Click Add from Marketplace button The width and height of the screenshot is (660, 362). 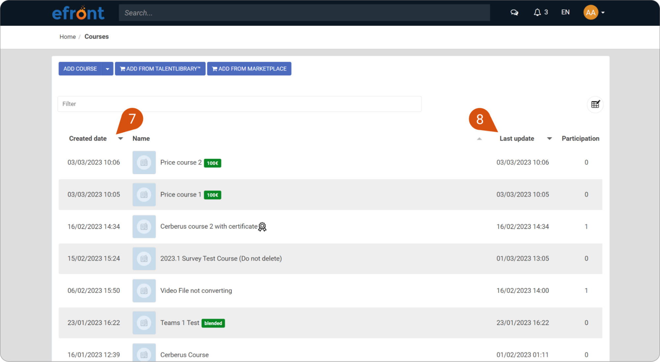(249, 69)
